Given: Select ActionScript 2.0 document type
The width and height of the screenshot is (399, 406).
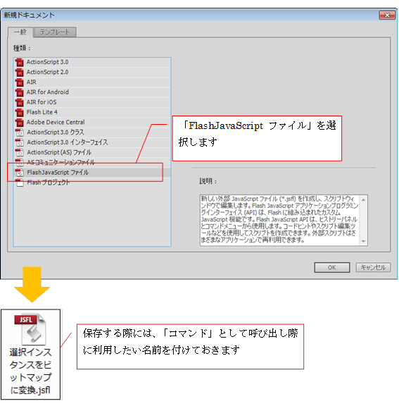Looking at the screenshot, I should 92,72.
